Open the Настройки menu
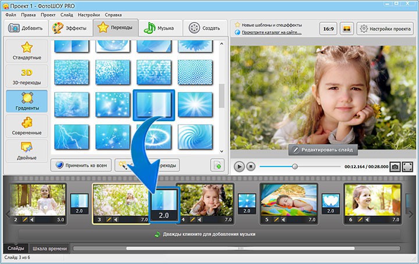This screenshot has height=264, width=419. coord(88,15)
